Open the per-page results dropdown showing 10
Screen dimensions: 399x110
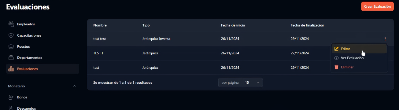click(x=252, y=82)
